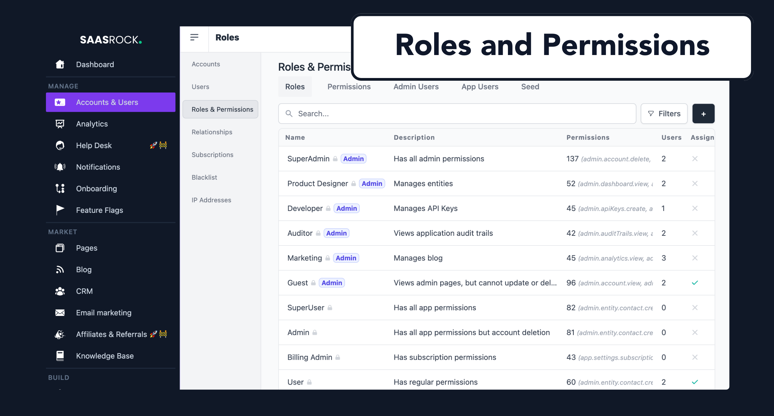
Task: Click the CRM people icon
Action: [60, 291]
